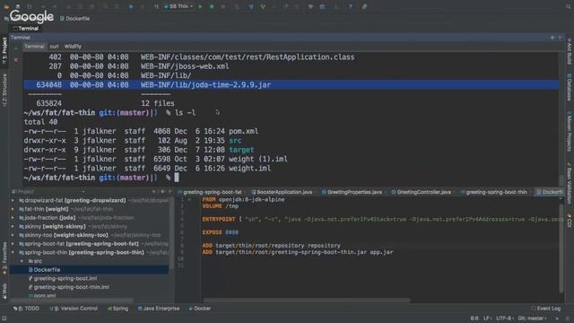
Task: Click the VCS commit arrow icon
Action: point(263,6)
